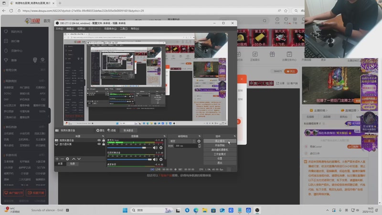The image size is (382, 215).
Task: Close the orange popup with X
Action: [242, 79]
